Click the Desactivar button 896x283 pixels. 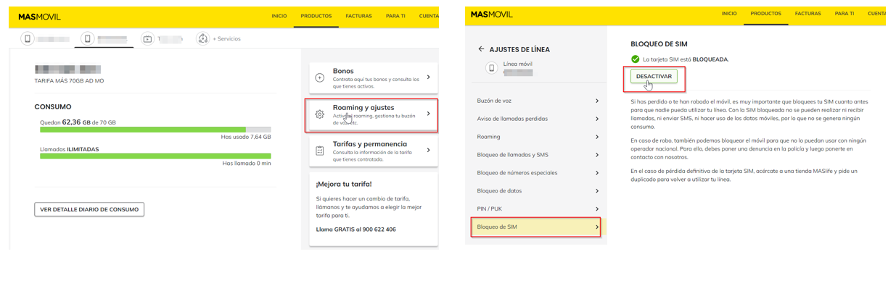(654, 76)
